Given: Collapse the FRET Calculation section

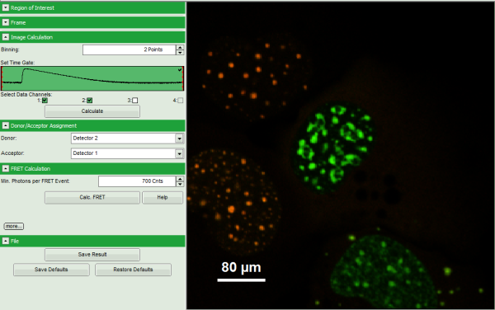Looking at the screenshot, I should (6, 168).
